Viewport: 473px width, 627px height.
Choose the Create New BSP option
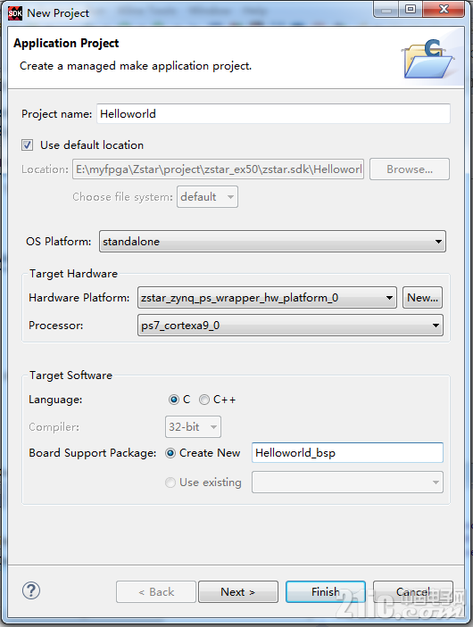(x=170, y=453)
